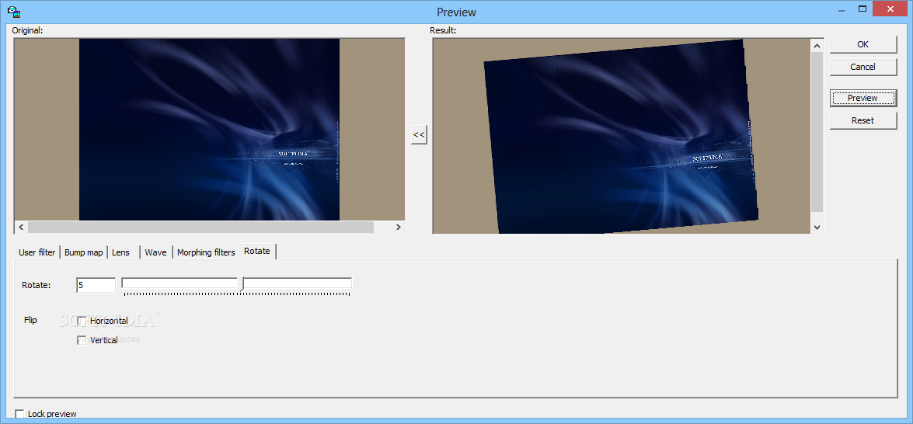Click the Preview button
Viewport: 913px width, 424px height.
pyautogui.click(x=863, y=98)
